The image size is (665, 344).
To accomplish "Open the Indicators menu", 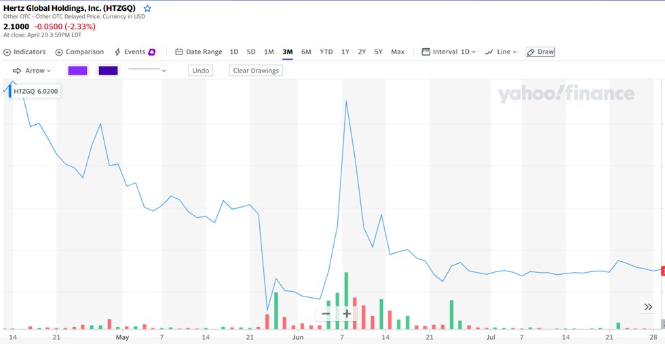I will (24, 52).
